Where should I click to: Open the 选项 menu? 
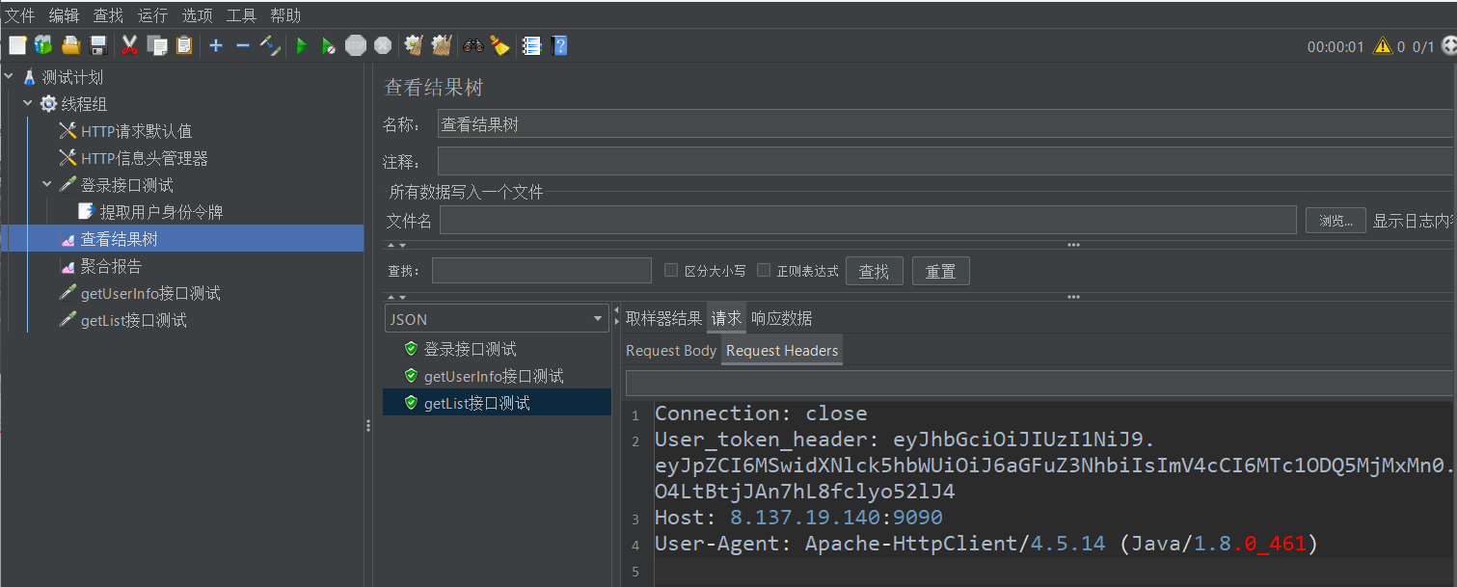(x=198, y=15)
